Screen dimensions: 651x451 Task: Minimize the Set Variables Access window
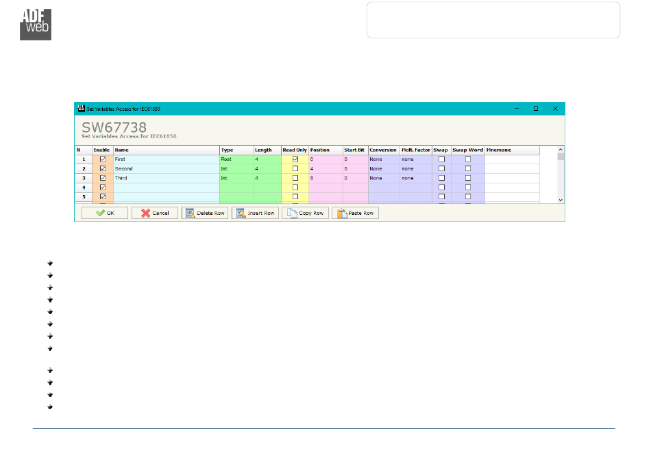517,109
